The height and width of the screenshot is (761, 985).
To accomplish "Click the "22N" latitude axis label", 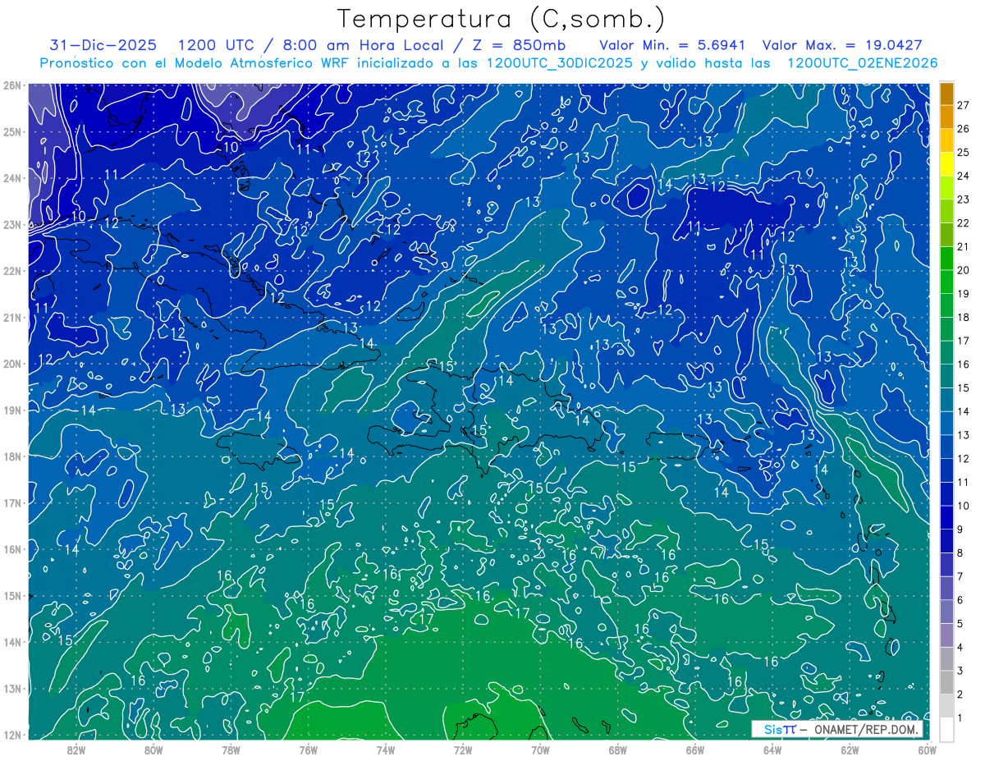I will pos(12,271).
